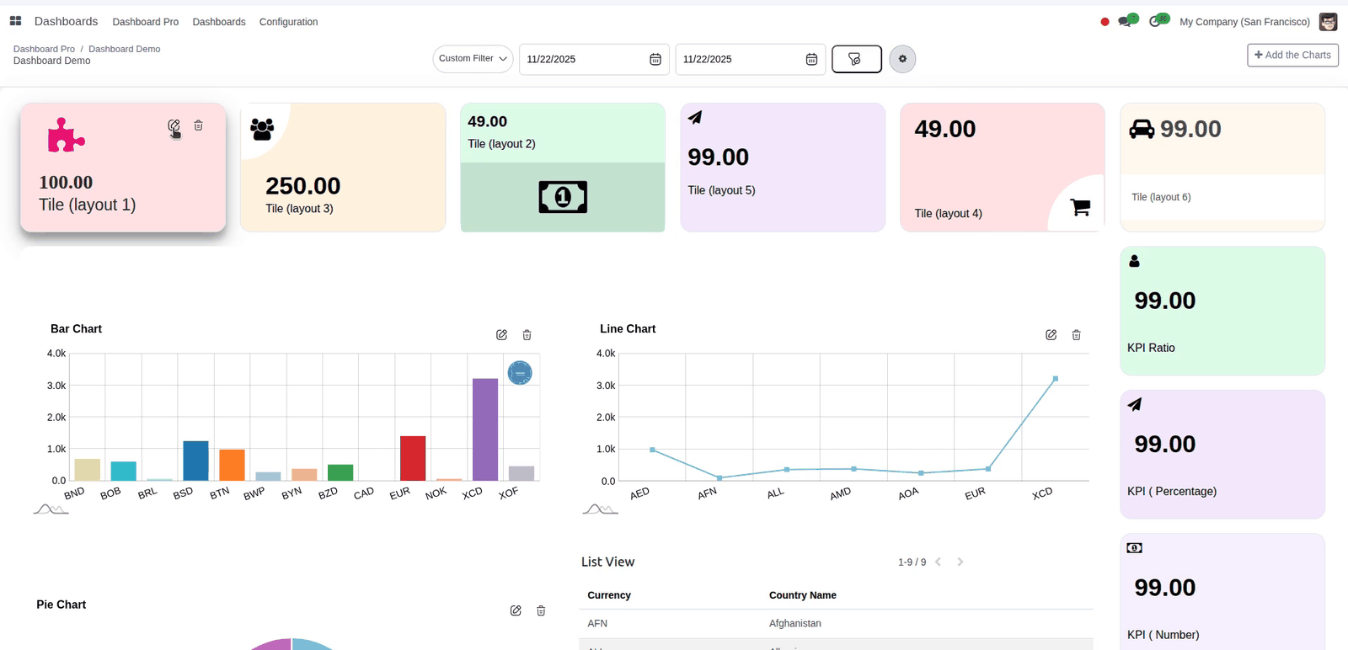Select the KPI ( Percentage) card
The height and width of the screenshot is (650, 1348).
(x=1222, y=455)
